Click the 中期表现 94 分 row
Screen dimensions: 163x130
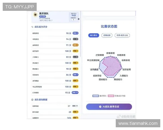[x=55, y=39]
